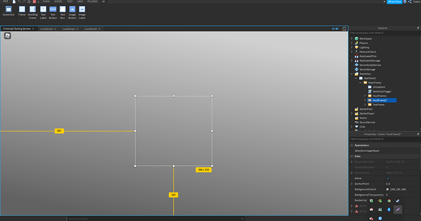Click the new file icon in quick access bar

[x=14, y=2]
